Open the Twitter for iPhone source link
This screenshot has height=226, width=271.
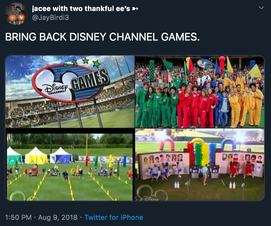114,217
